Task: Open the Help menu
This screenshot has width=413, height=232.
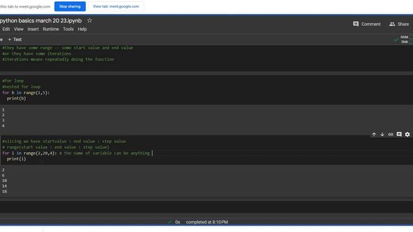Action: point(82,29)
